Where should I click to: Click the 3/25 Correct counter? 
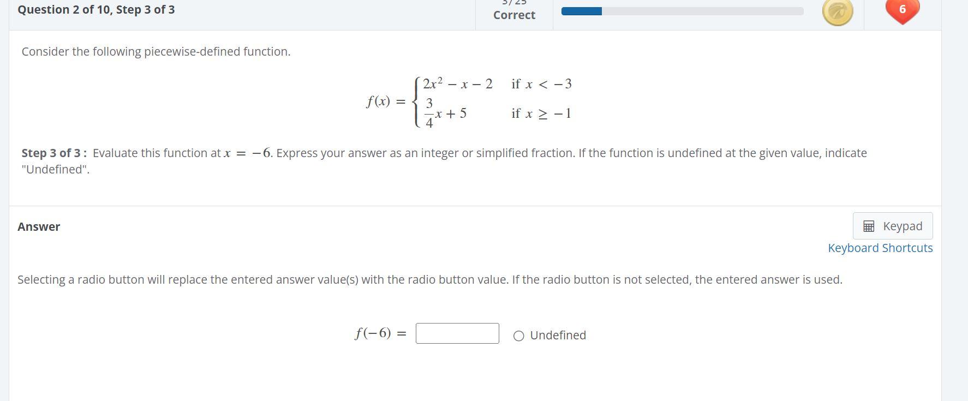click(x=513, y=11)
